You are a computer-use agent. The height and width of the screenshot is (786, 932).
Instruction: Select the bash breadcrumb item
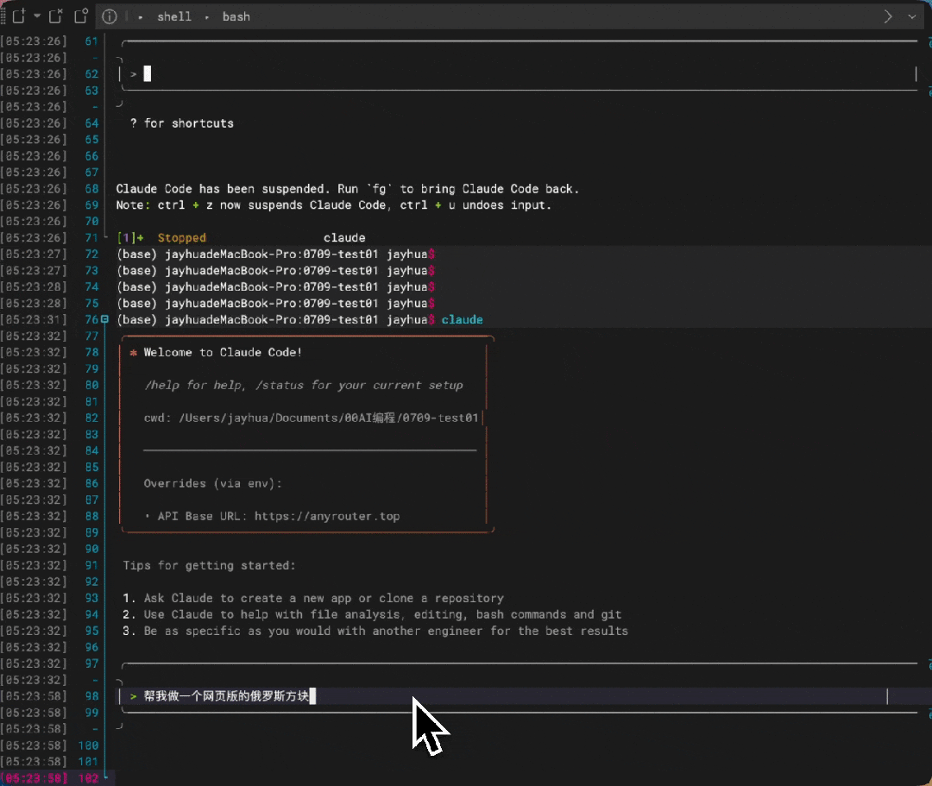coord(236,16)
